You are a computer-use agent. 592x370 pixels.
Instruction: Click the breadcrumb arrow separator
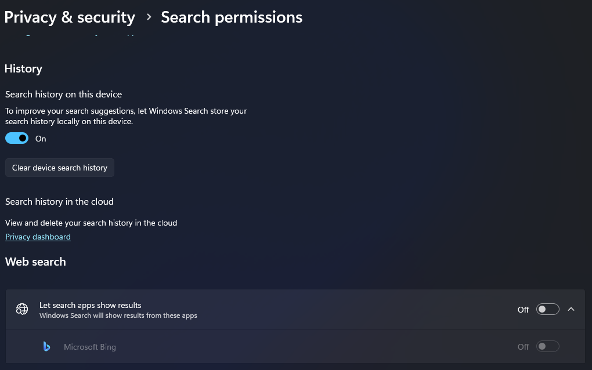(149, 17)
